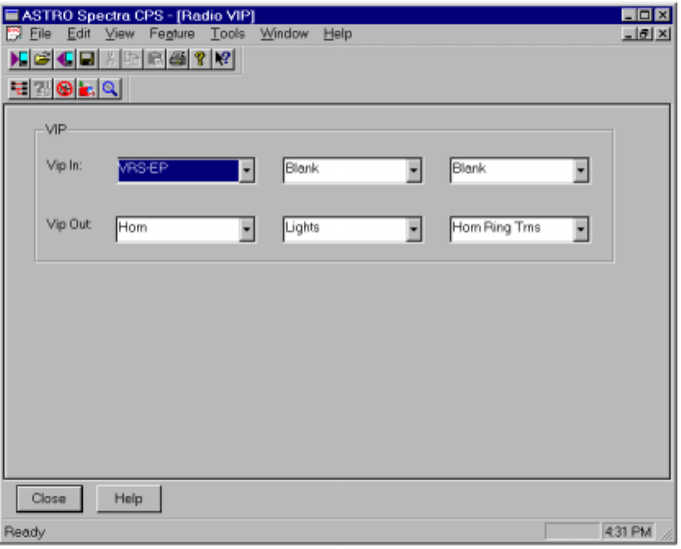Expand the VRS-EP Vip In dropdown arrow
Viewport: 681px width, 549px height.
(x=246, y=170)
